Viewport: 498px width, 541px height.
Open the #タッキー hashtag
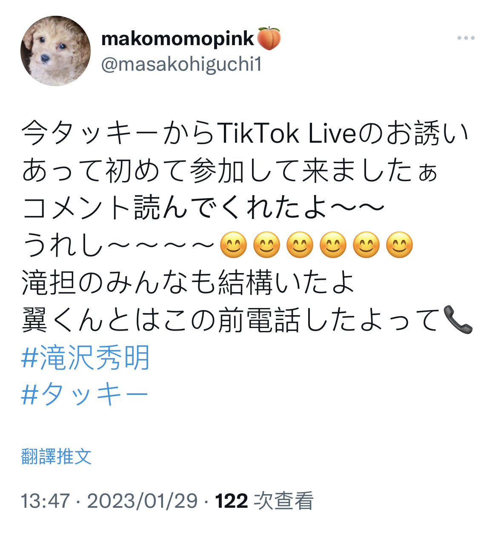point(84,394)
